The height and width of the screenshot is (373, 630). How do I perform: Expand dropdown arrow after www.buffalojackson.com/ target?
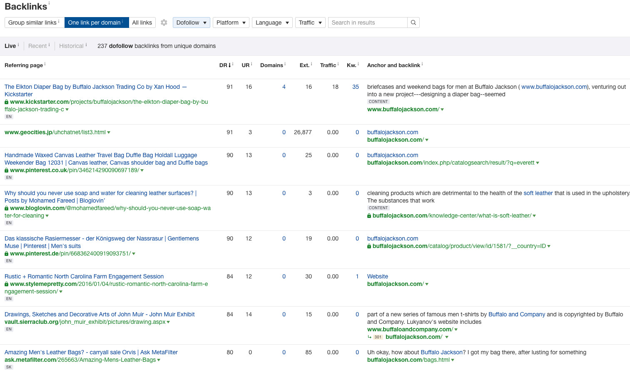click(x=442, y=110)
